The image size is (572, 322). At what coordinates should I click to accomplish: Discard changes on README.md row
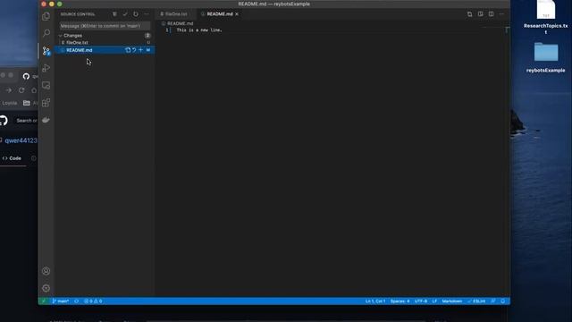134,50
